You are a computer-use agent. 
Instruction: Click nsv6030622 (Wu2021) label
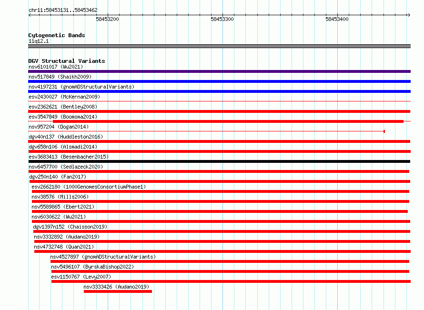(x=59, y=217)
